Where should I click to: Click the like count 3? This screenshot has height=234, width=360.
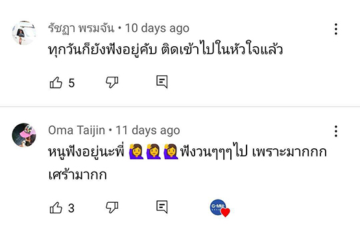coord(71,208)
